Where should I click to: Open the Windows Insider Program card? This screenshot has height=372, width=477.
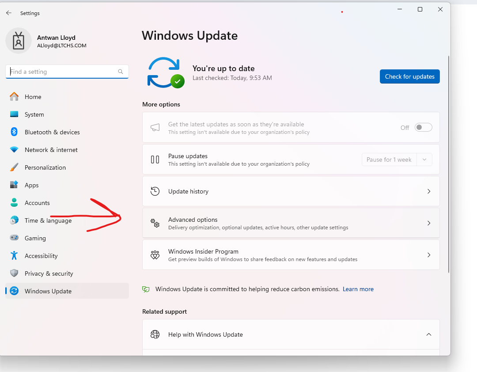[x=291, y=255]
